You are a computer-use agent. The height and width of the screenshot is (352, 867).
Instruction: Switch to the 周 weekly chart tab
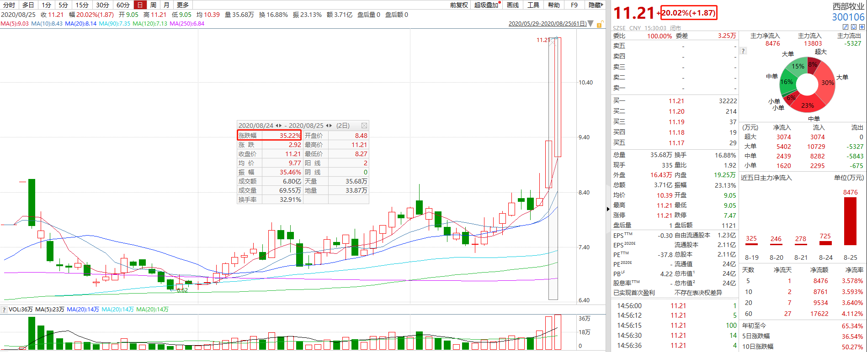tap(153, 5)
